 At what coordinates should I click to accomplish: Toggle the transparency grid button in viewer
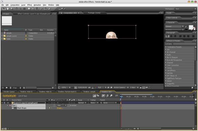(x=112, y=88)
